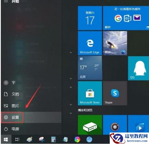The height and width of the screenshot is (144, 149).
Task: Launch Paint palette icon in the taskbar
Action: [30, 139]
